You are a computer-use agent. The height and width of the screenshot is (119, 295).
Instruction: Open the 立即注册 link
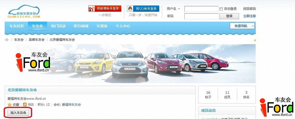click(x=249, y=16)
